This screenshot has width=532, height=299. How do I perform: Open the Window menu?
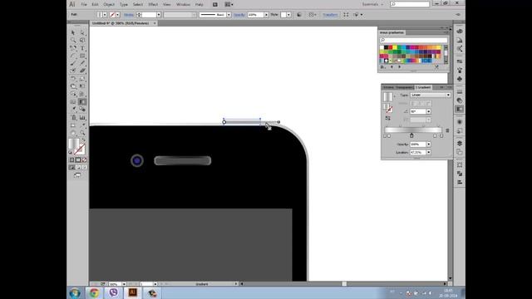click(x=183, y=4)
